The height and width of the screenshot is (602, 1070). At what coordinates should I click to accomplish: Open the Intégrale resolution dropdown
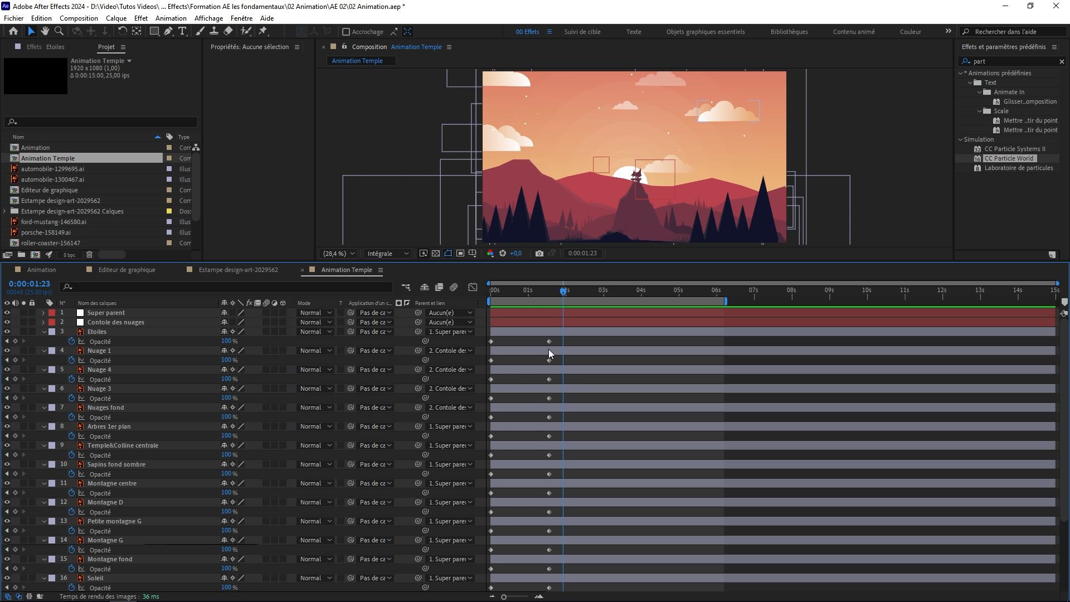pyautogui.click(x=388, y=254)
